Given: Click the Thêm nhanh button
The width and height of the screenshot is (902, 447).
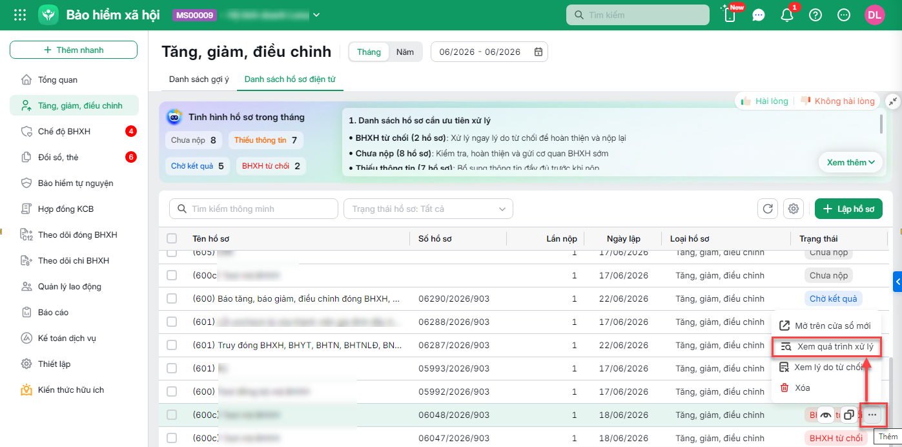Looking at the screenshot, I should (x=74, y=50).
